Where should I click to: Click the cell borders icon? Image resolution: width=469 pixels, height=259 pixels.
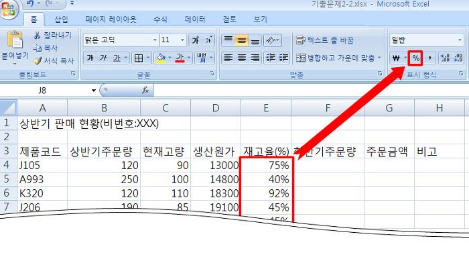tap(139, 58)
